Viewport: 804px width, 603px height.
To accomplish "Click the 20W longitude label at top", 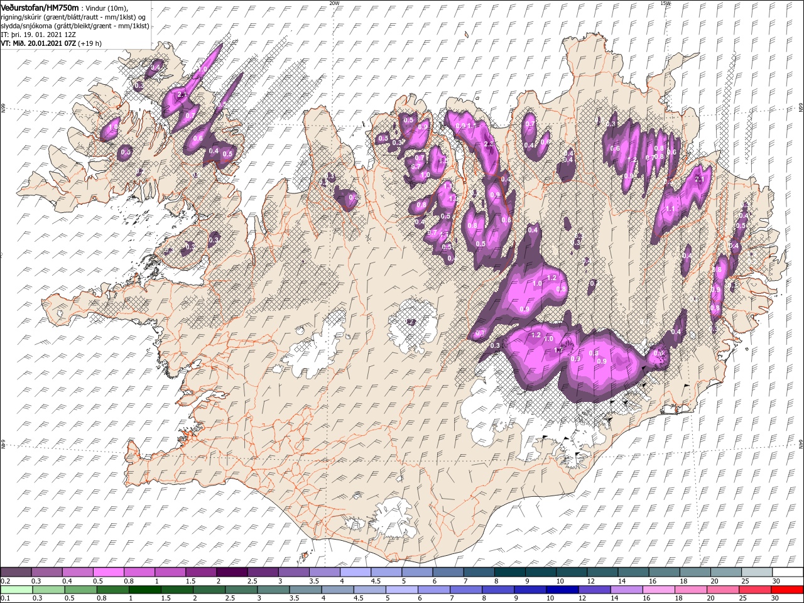I will tap(334, 3).
